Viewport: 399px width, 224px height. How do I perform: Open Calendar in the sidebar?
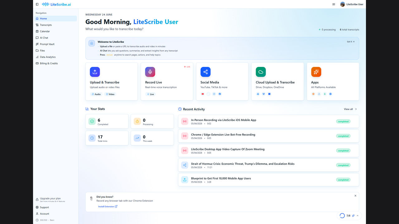[x=55, y=31]
